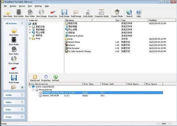Image resolution: width=177 pixels, height=126 pixels.
Task: Open the Actions menu
Action: point(13,6)
